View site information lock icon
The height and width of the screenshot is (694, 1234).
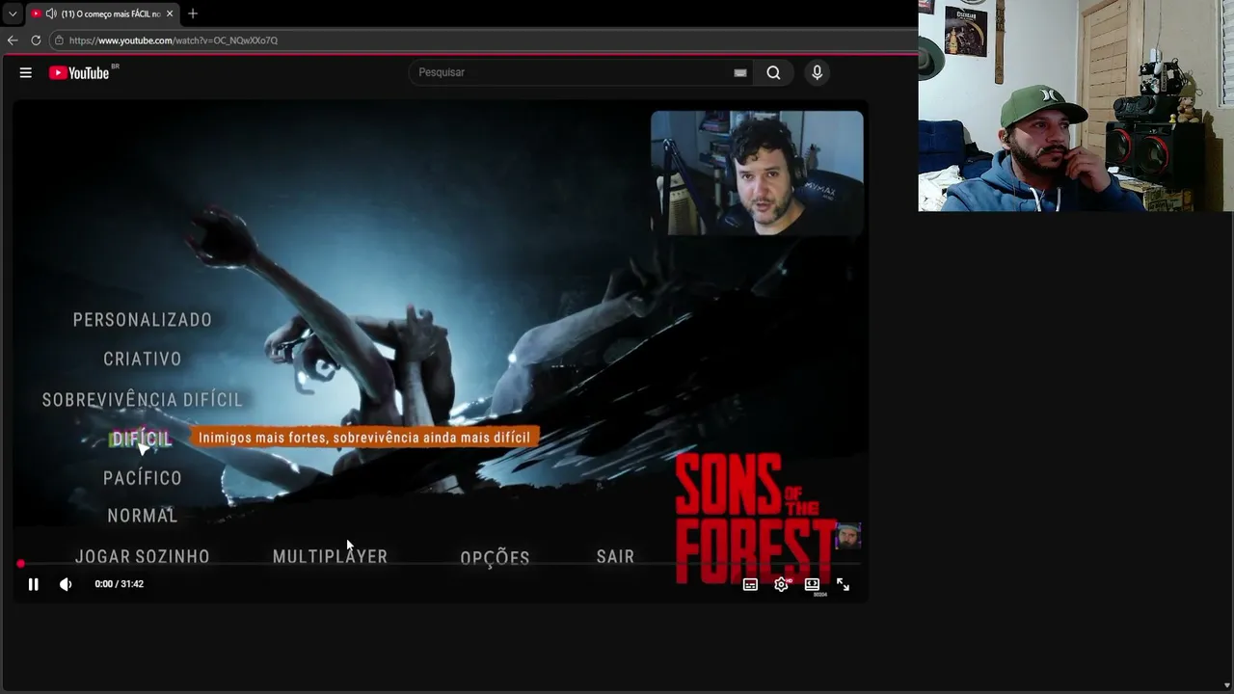59,40
